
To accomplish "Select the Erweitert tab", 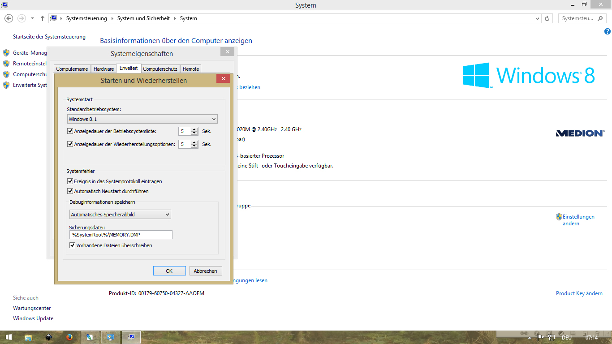I will [129, 68].
